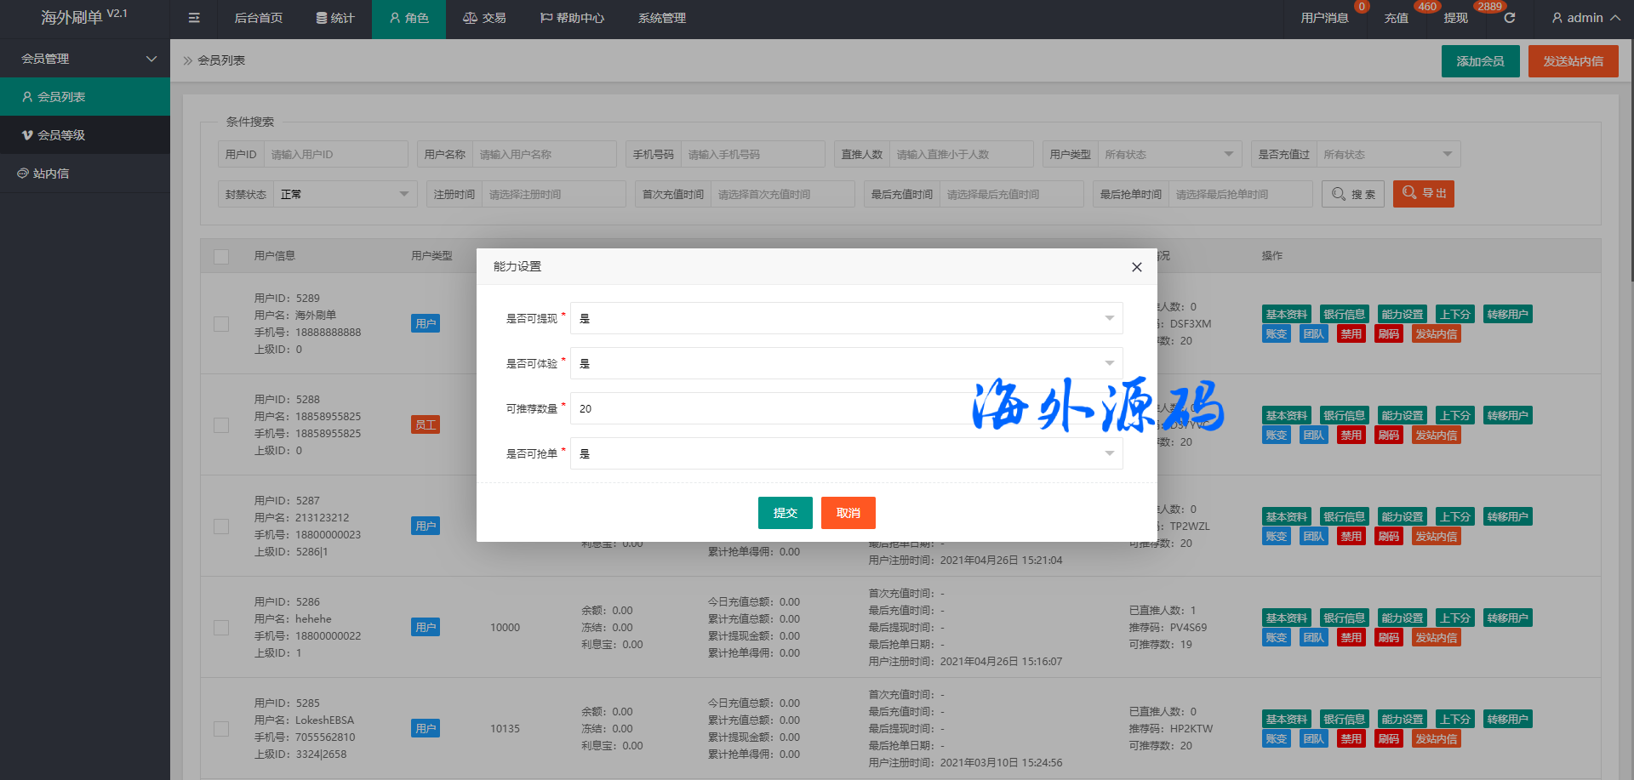Click the 可推荐数量 input field
Screen dimensions: 1634x780
click(x=766, y=408)
